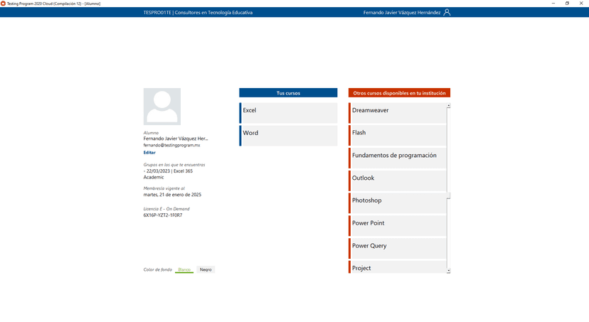This screenshot has height=322, width=589.
Task: Select the Flash course
Action: point(398,136)
